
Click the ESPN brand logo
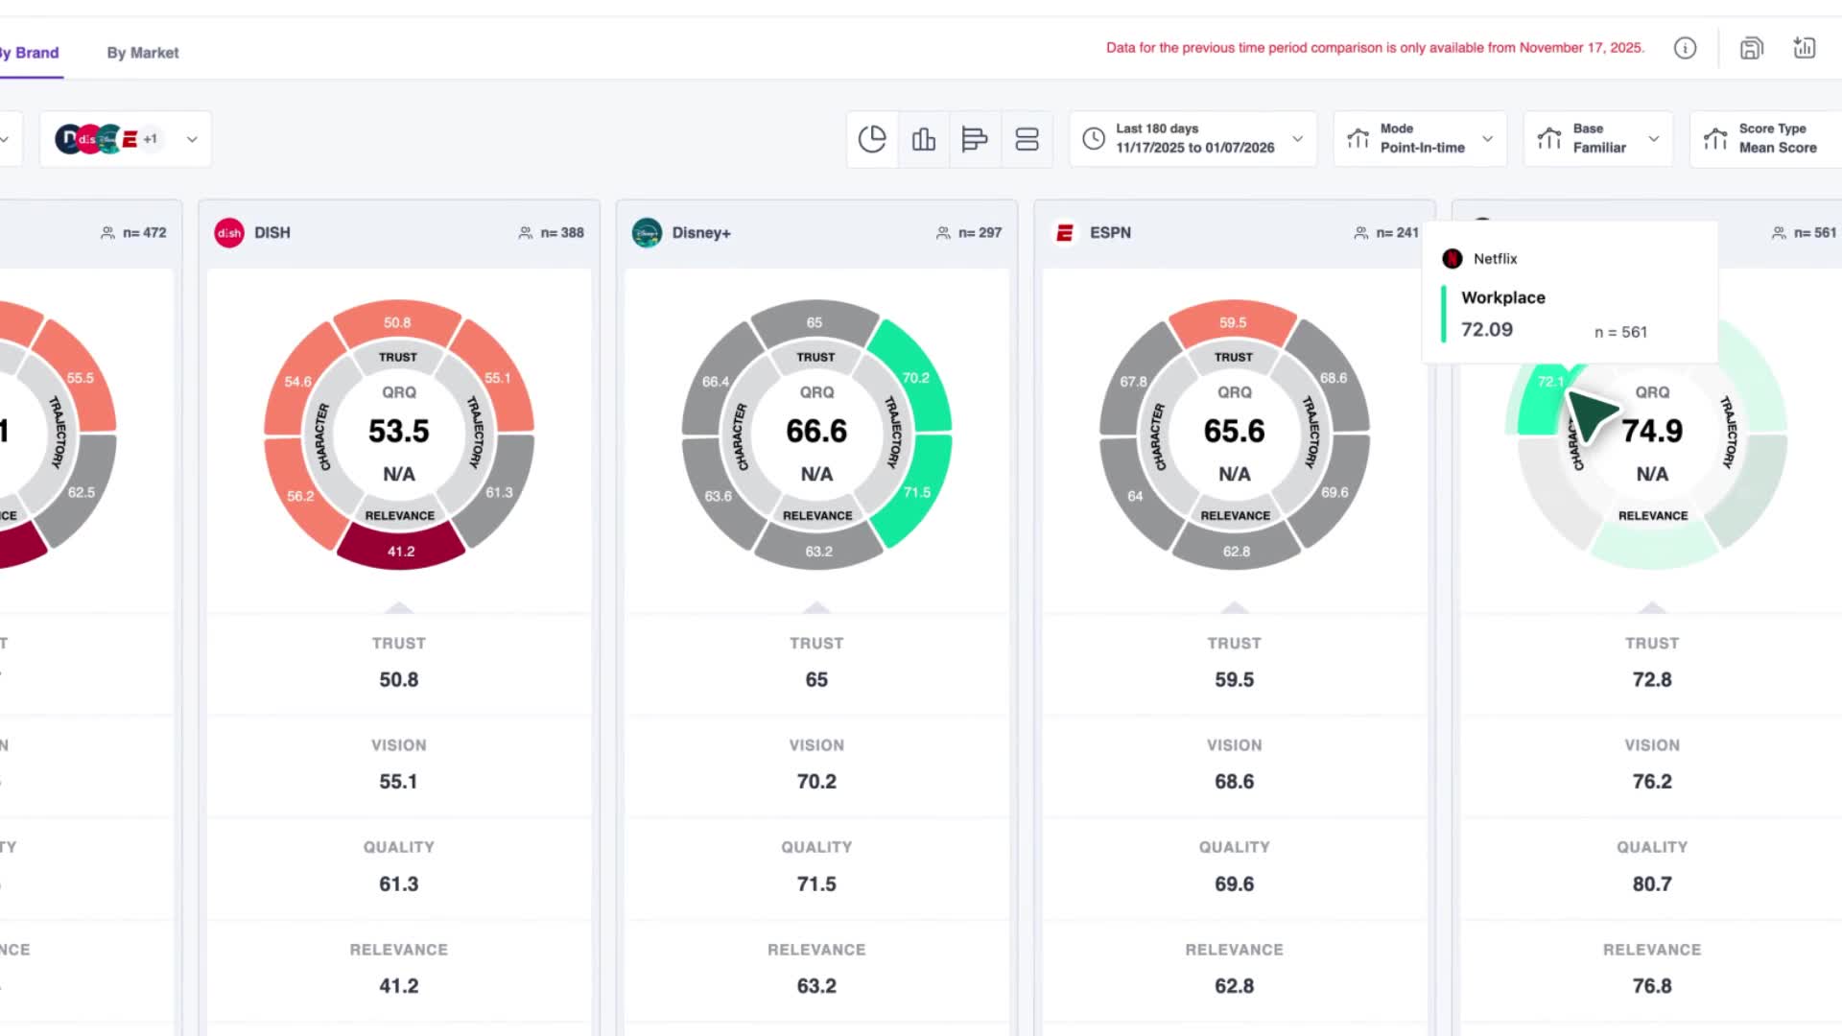[1064, 233]
